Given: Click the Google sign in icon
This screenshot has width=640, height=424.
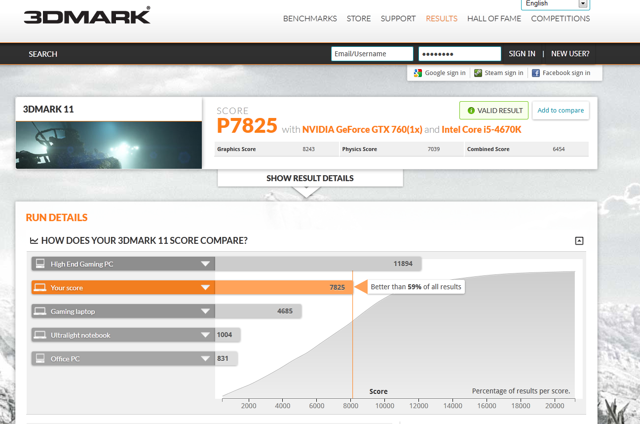Looking at the screenshot, I should [418, 73].
